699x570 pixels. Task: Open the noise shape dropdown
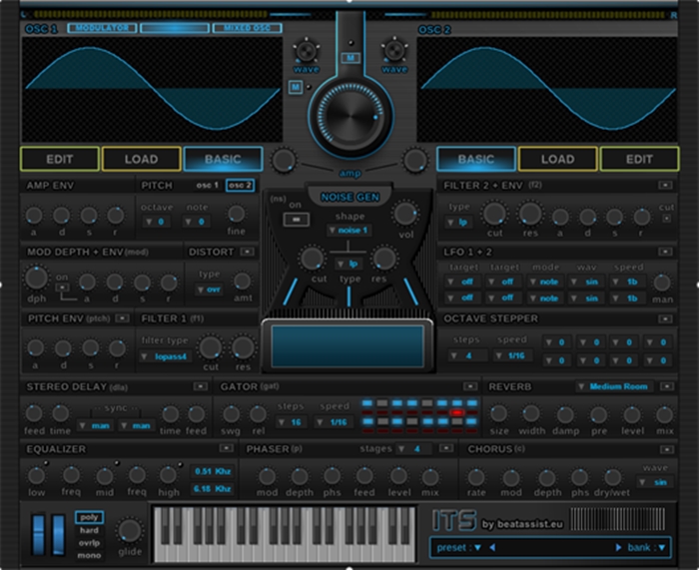point(349,231)
